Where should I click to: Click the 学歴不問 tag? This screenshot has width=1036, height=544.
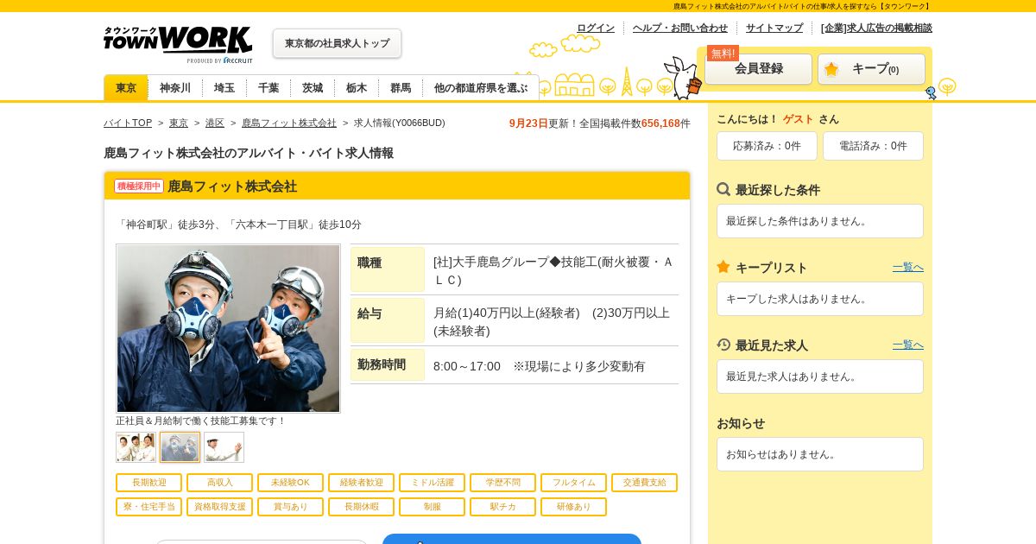(502, 483)
